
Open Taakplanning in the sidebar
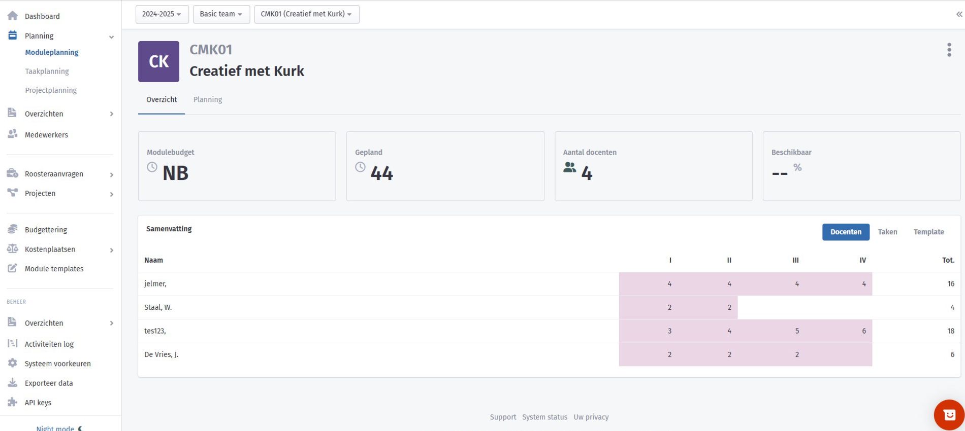(47, 71)
